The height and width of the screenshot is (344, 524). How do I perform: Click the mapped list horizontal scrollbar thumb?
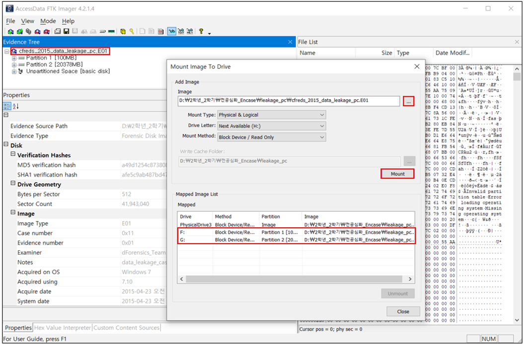pos(294,279)
